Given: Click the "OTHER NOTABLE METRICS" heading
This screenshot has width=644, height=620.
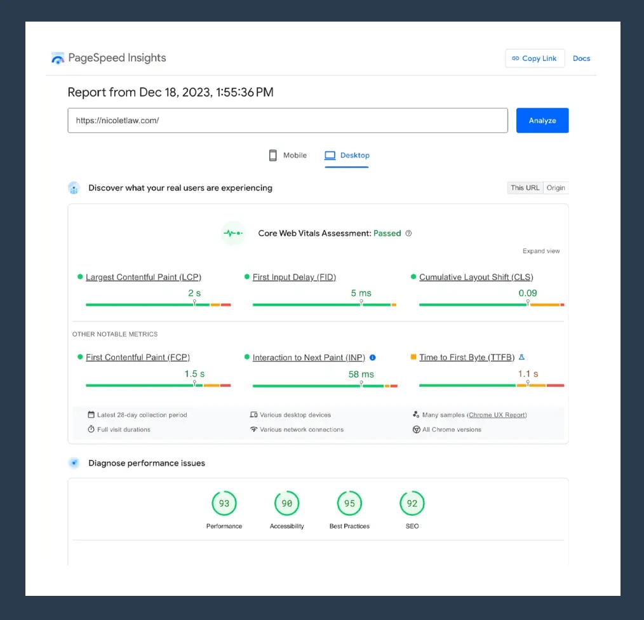Looking at the screenshot, I should 115,334.
